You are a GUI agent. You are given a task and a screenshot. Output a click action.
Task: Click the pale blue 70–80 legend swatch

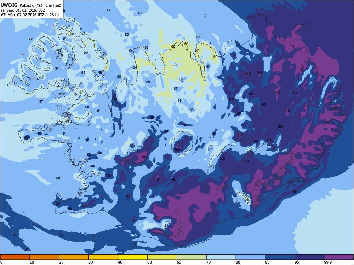pyautogui.click(x=221, y=257)
